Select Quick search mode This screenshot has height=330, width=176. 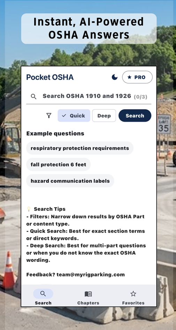point(74,116)
